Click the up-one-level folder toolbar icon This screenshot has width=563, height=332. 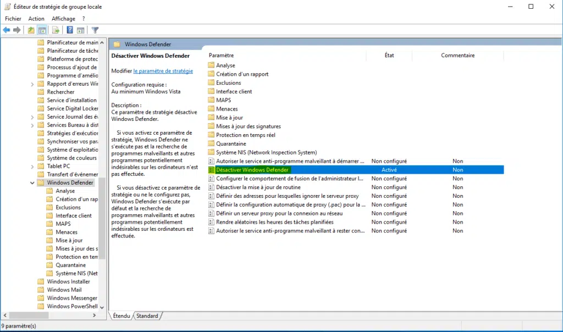click(x=31, y=30)
